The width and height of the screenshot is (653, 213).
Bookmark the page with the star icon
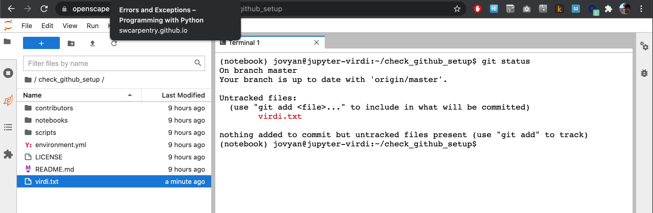[x=457, y=9]
